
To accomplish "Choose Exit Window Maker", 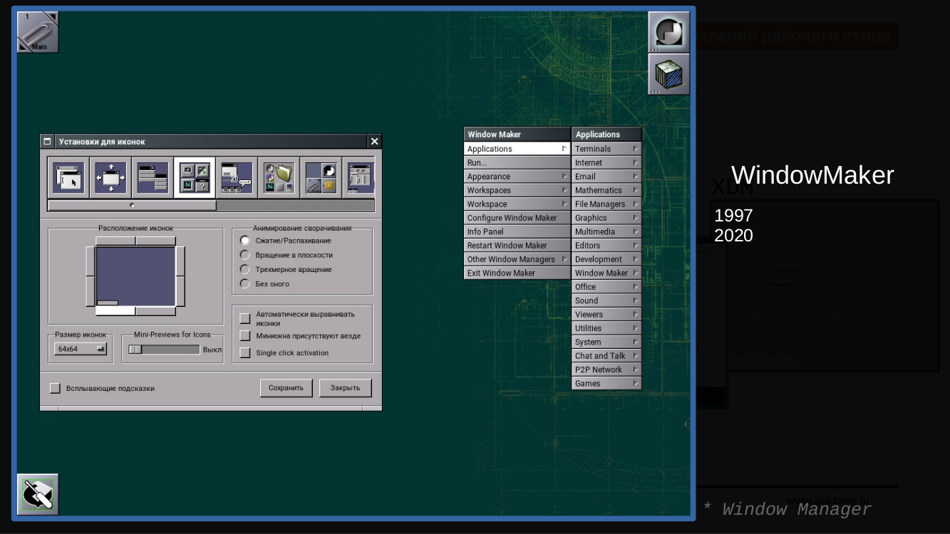I will (517, 273).
